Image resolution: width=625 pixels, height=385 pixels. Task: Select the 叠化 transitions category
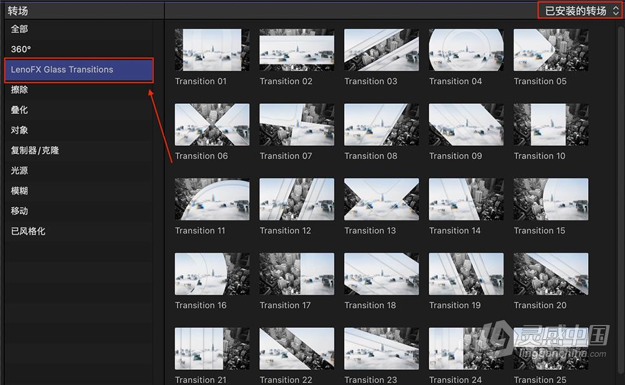coord(18,110)
